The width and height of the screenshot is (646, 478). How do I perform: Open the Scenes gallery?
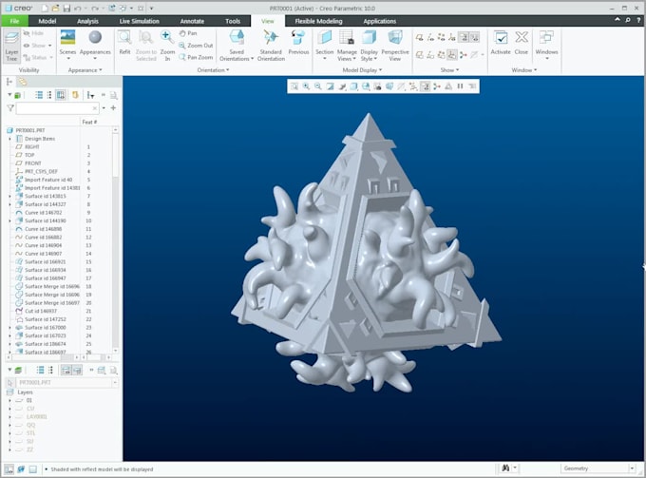(67, 45)
